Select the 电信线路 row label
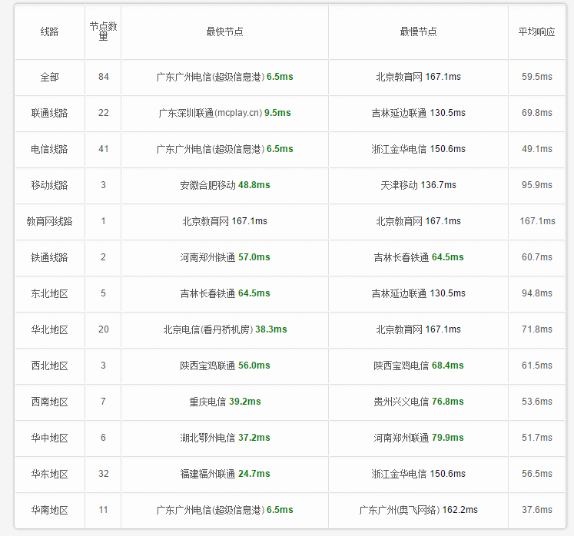The image size is (574, 536). tap(49, 149)
